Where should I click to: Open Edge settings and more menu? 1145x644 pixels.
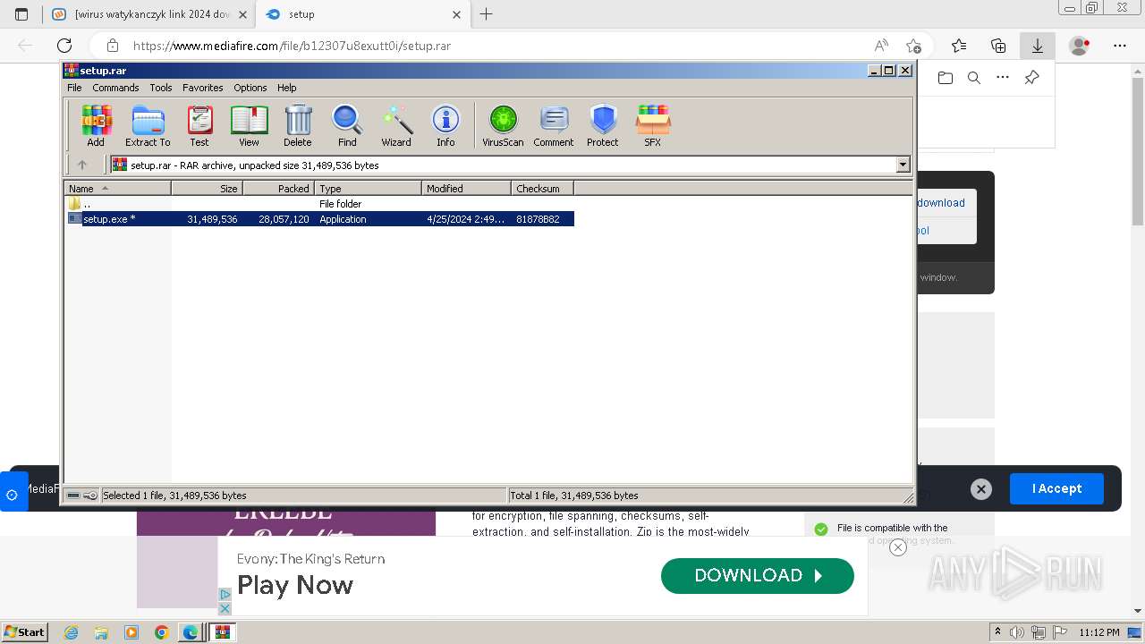[x=1120, y=46]
